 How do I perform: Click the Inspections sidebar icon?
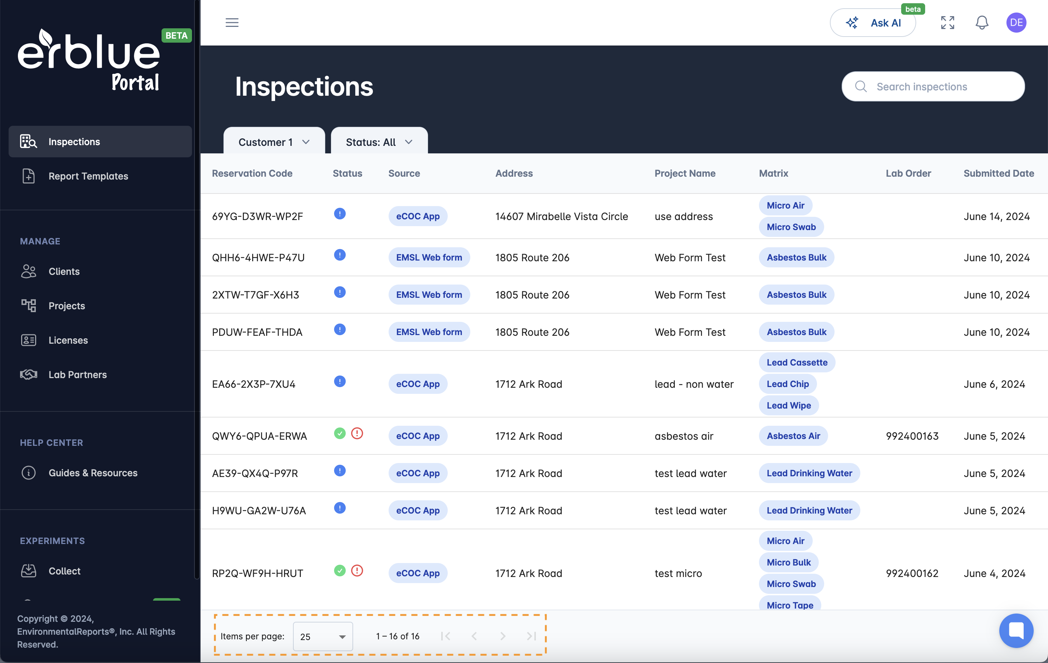tap(28, 141)
